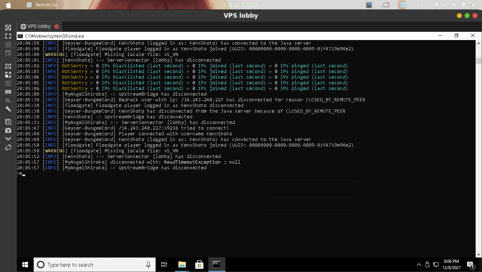The width and height of the screenshot is (482, 272).
Task: Toggle scaled mode in Remmina sidebar
Action: pyautogui.click(x=8, y=75)
